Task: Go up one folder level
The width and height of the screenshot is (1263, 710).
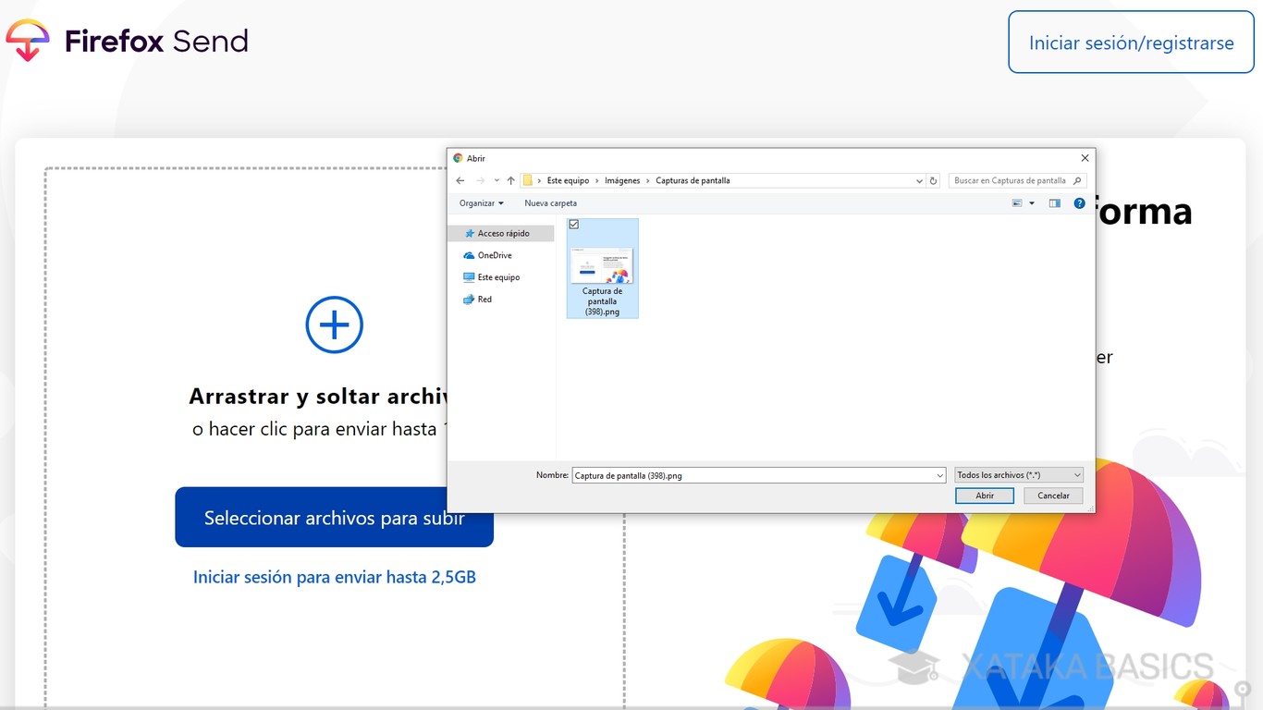Action: (509, 180)
